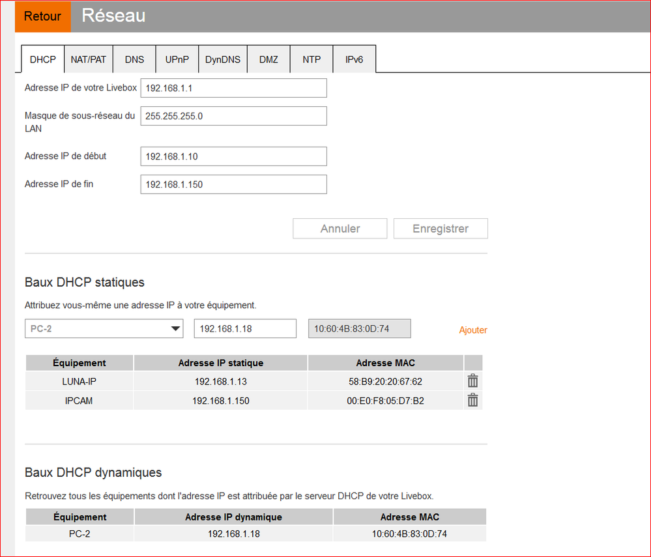651x557 pixels.
Task: Switch to the NAT/PAT tab
Action: pos(89,59)
